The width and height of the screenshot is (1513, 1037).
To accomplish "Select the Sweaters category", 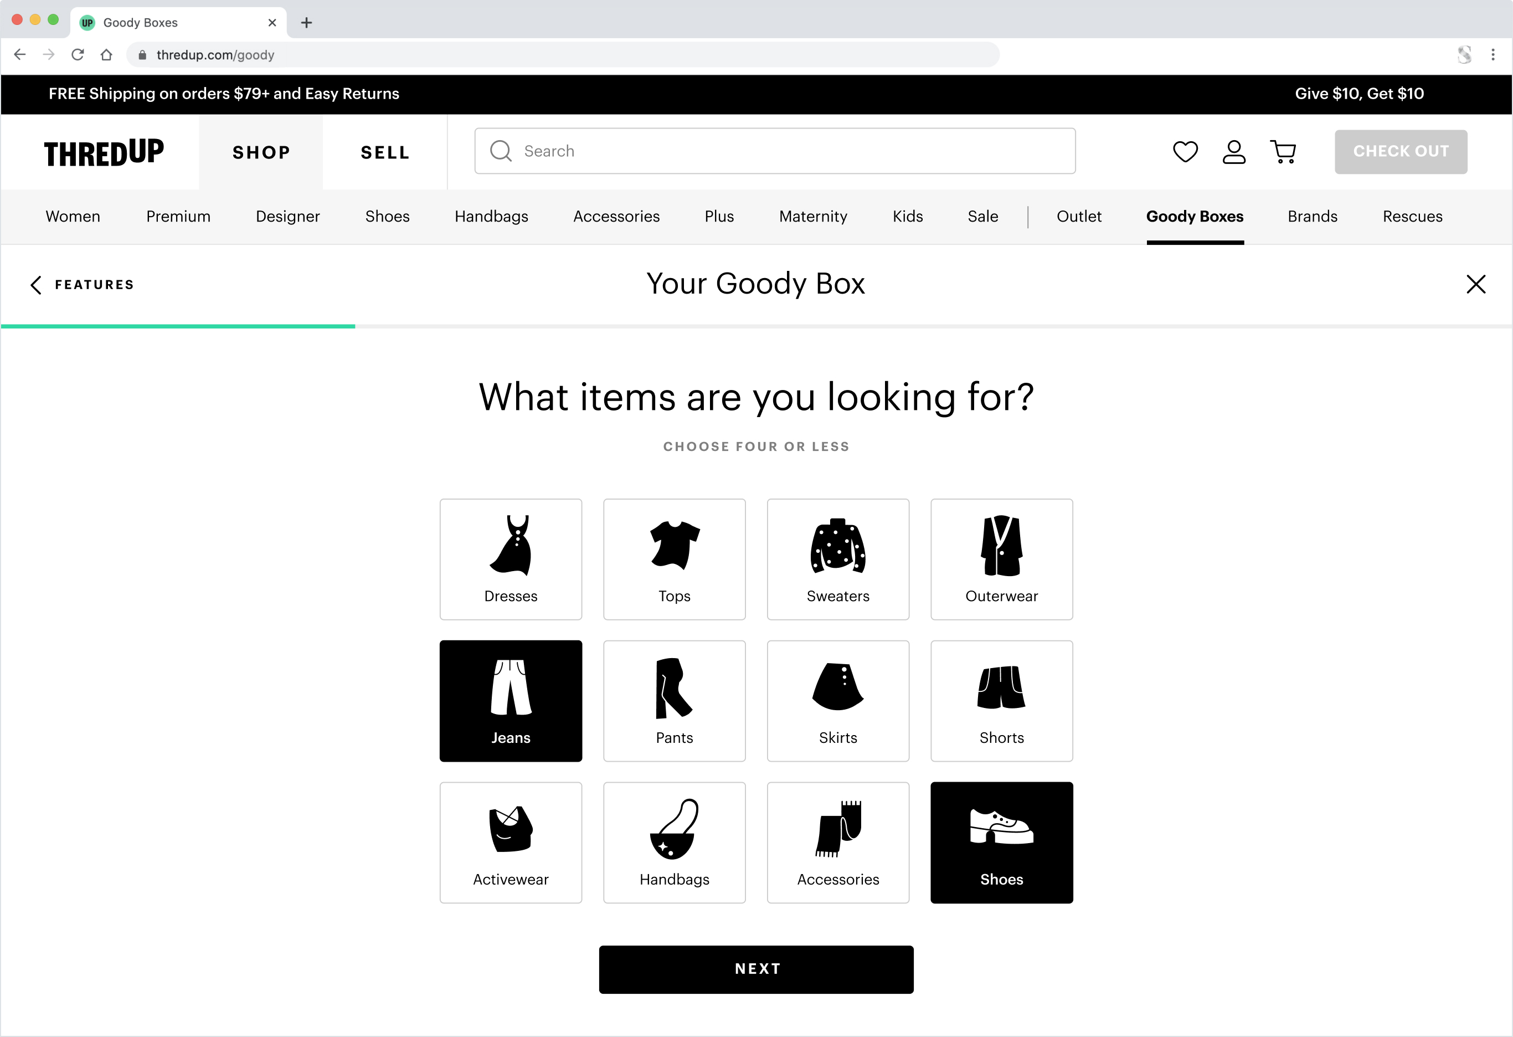I will 838,559.
